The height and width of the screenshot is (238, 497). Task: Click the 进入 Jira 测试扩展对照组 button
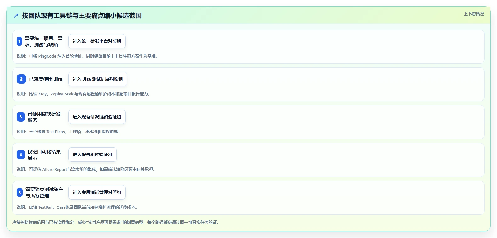pyautogui.click(x=98, y=79)
